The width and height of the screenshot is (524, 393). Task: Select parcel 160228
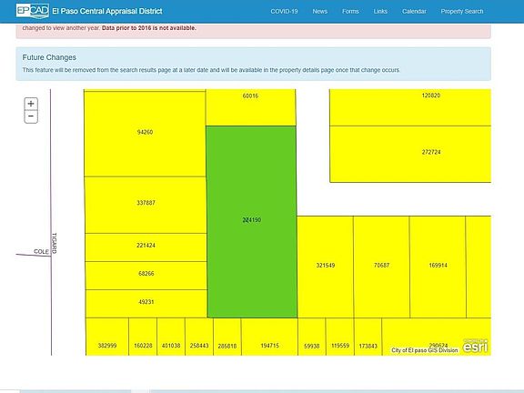pos(143,337)
